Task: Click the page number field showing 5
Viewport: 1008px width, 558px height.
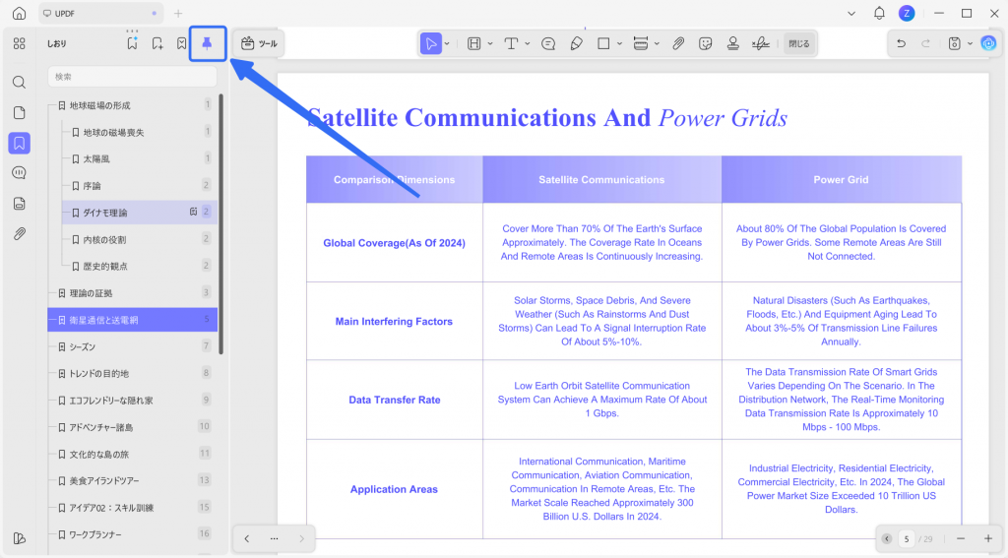Action: pos(907,538)
